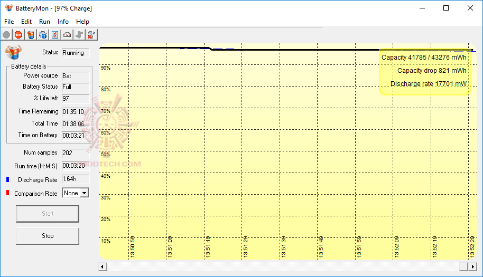Click the graph scrollbar right arrow
Image resolution: width=483 pixels, height=277 pixels.
472,266
